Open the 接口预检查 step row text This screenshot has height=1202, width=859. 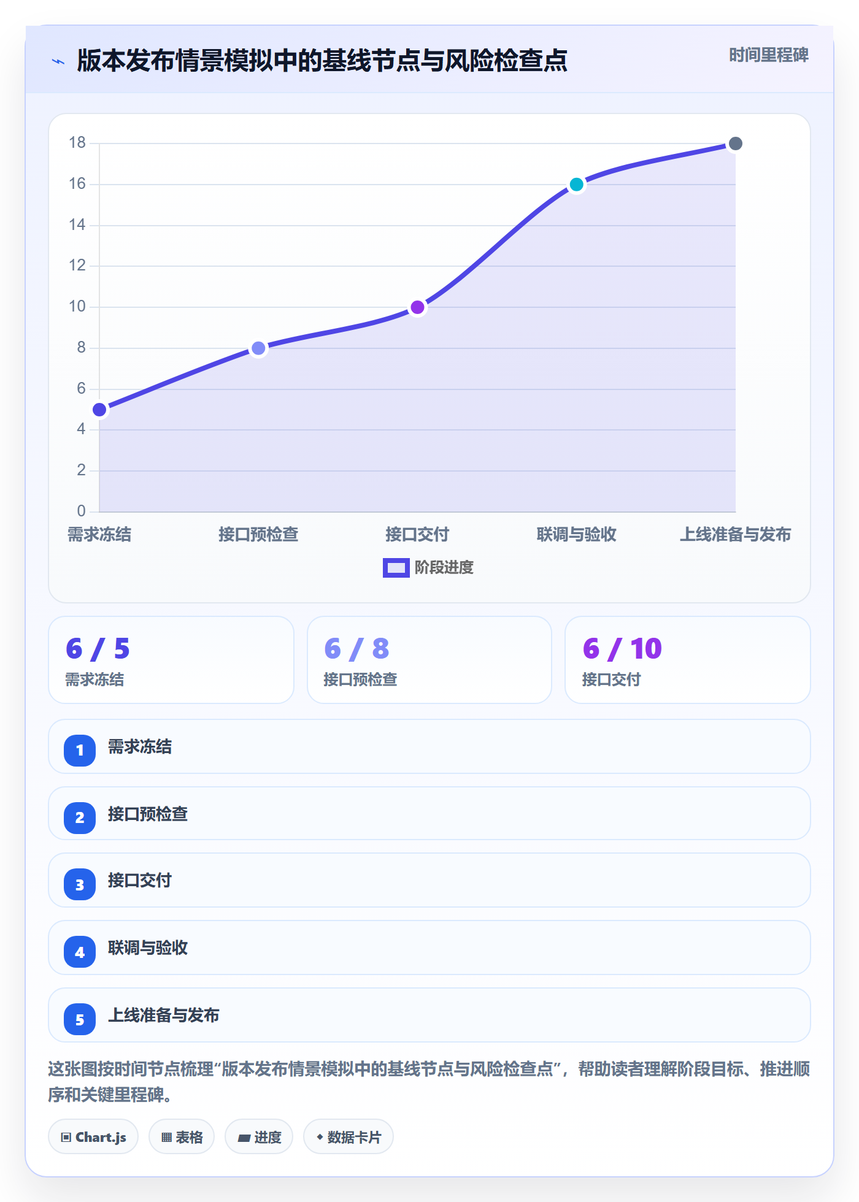point(148,814)
